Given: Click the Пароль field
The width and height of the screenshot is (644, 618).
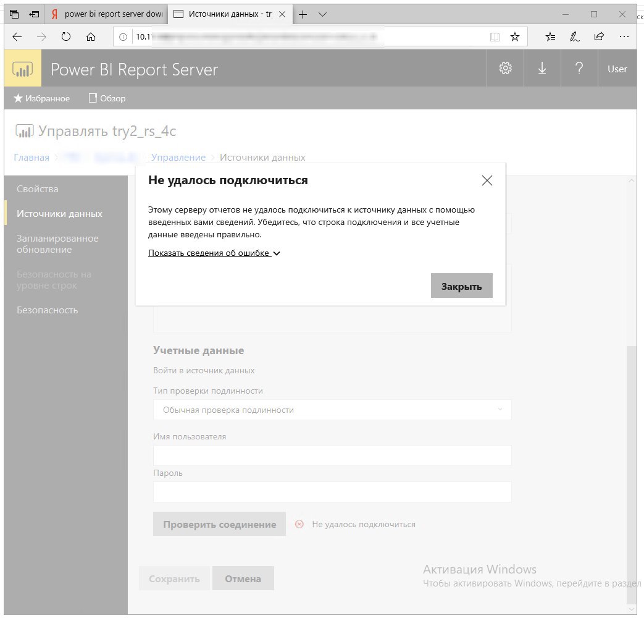Looking at the screenshot, I should pyautogui.click(x=332, y=492).
